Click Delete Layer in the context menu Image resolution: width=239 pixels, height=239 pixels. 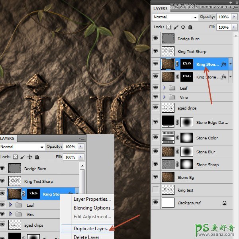click(x=87, y=237)
